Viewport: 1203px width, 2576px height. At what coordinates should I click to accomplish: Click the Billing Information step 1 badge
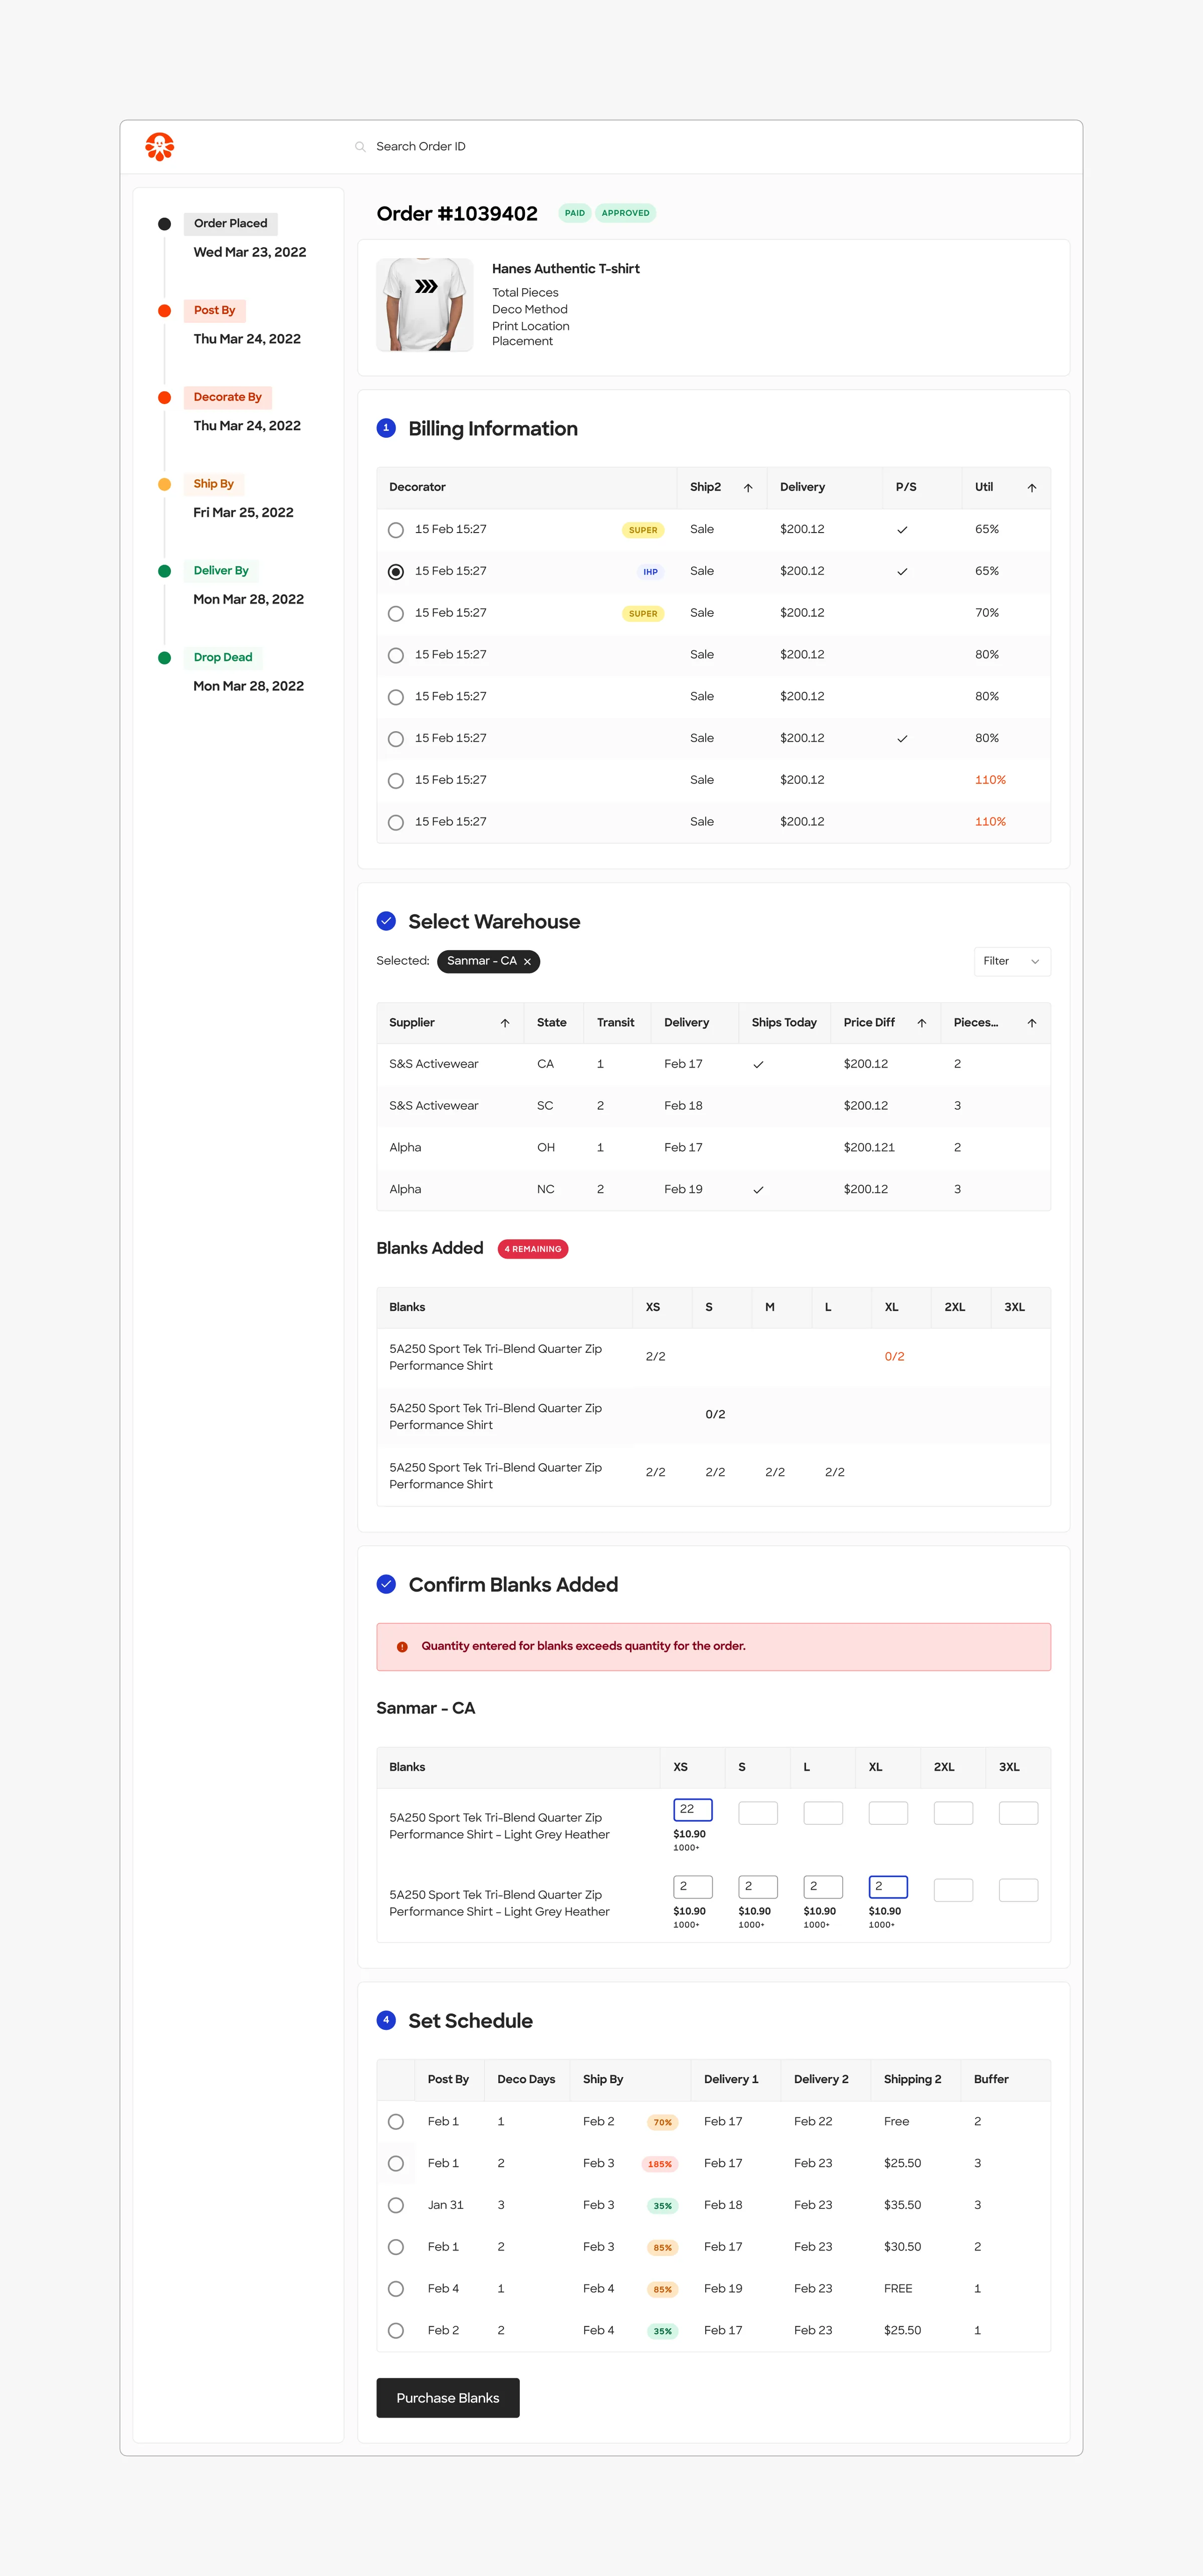(x=386, y=428)
